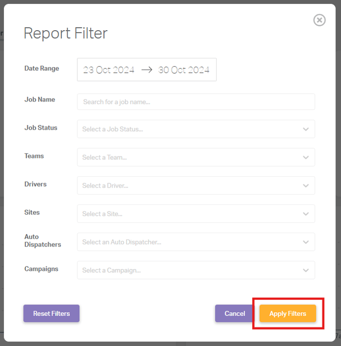The image size is (341, 346).
Task: Select the end date 30 Oct 2024
Action: pyautogui.click(x=184, y=70)
